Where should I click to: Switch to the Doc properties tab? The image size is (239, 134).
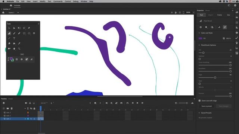click(x=229, y=15)
